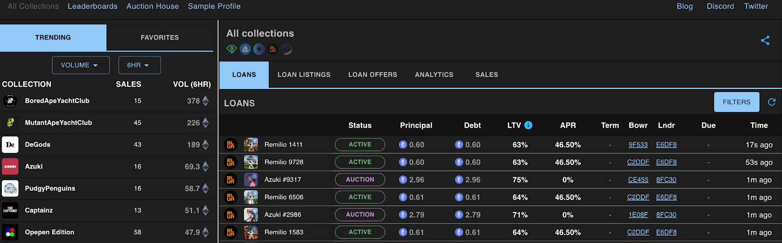Switch to the FAVORITES tab
Viewport: 782px width, 243px height.
click(x=160, y=37)
